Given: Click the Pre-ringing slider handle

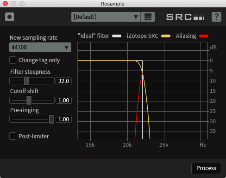Looking at the screenshot, I should tap(51, 119).
